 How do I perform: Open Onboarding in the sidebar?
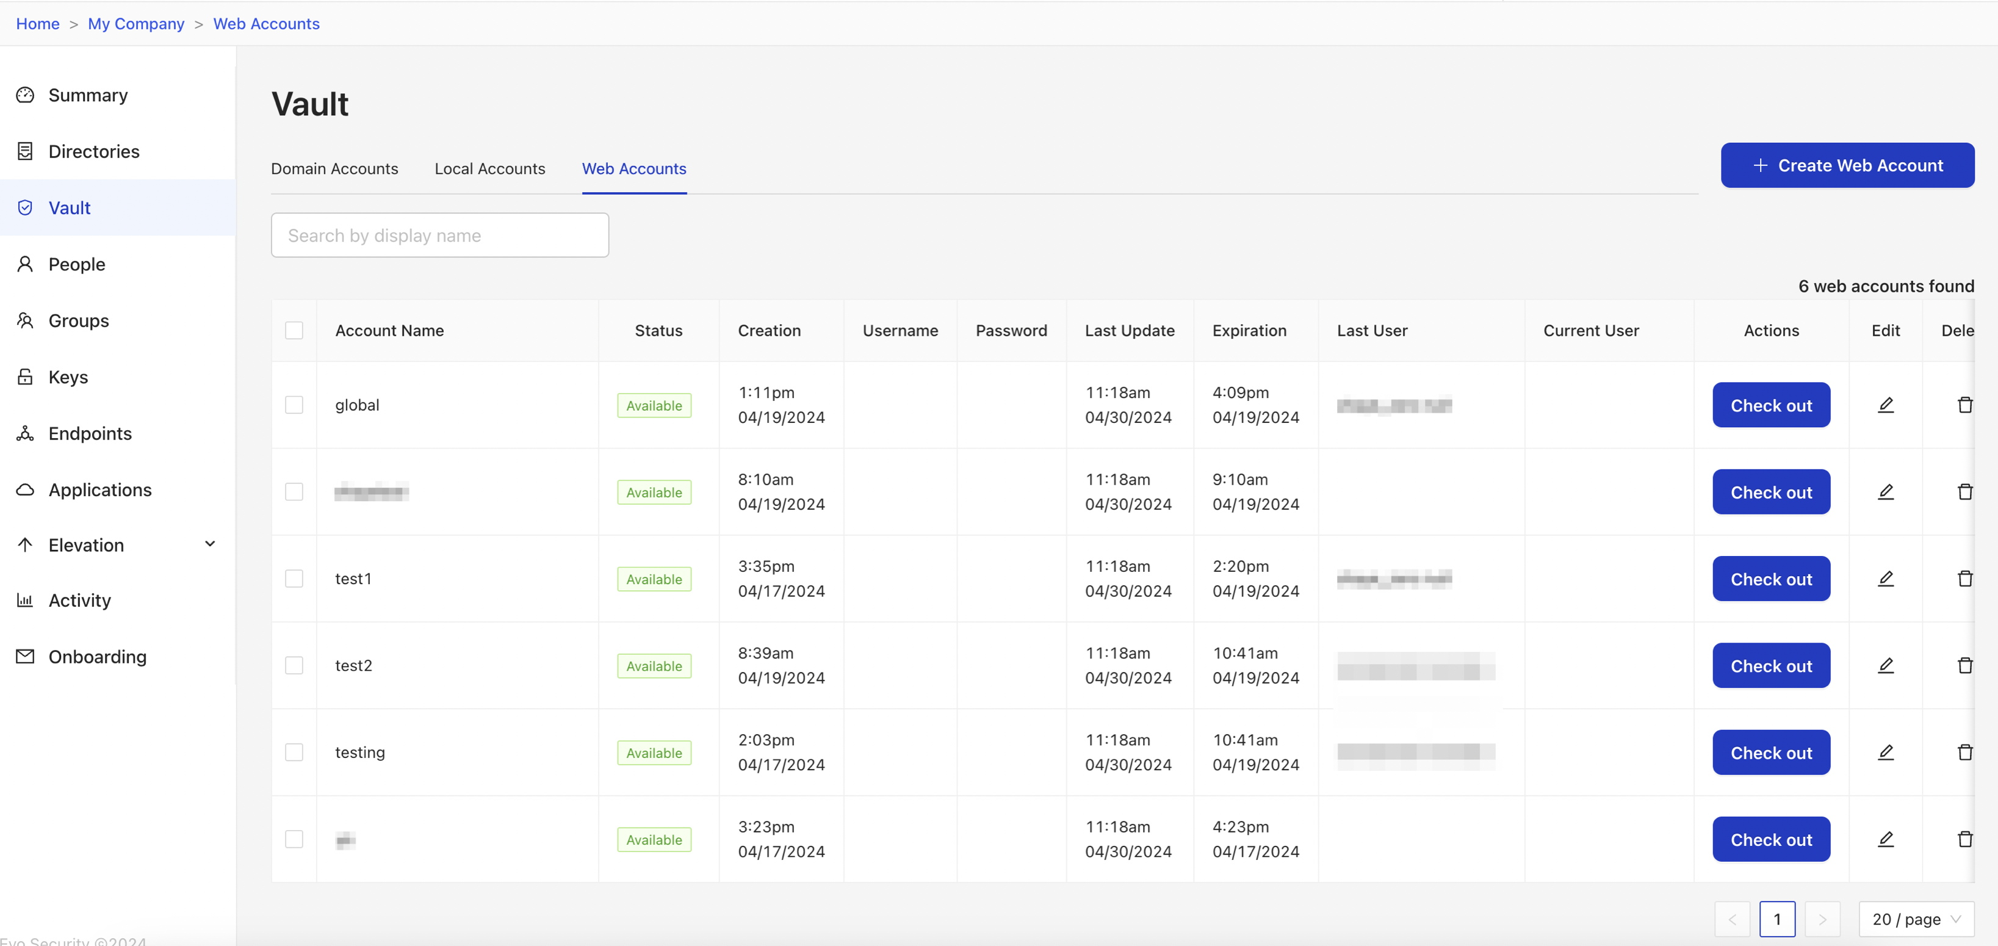118,657
